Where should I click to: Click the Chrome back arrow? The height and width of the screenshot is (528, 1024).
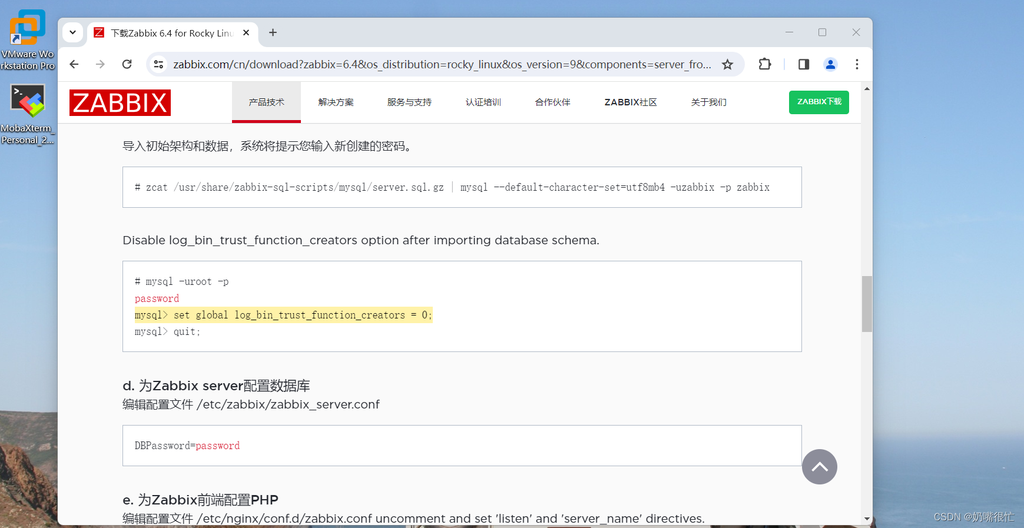tap(74, 64)
